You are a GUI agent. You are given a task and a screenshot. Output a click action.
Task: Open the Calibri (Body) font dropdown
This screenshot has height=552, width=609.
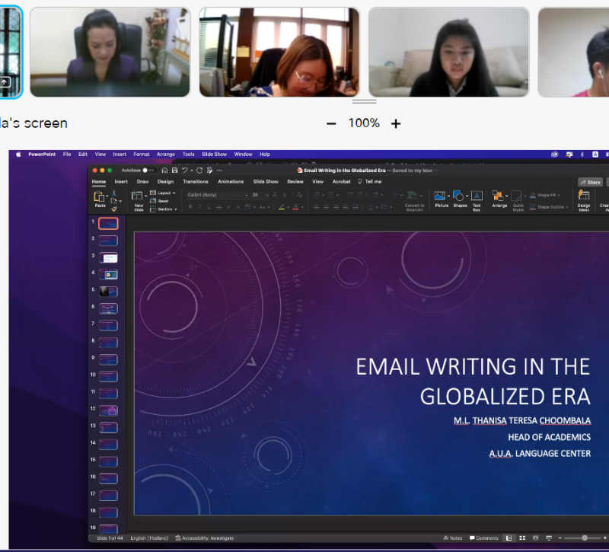(x=217, y=195)
